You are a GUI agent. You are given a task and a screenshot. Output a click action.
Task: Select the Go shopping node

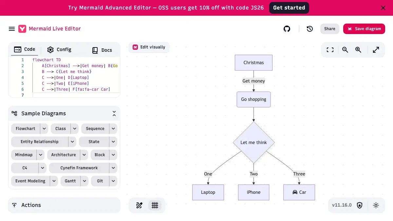point(254,99)
